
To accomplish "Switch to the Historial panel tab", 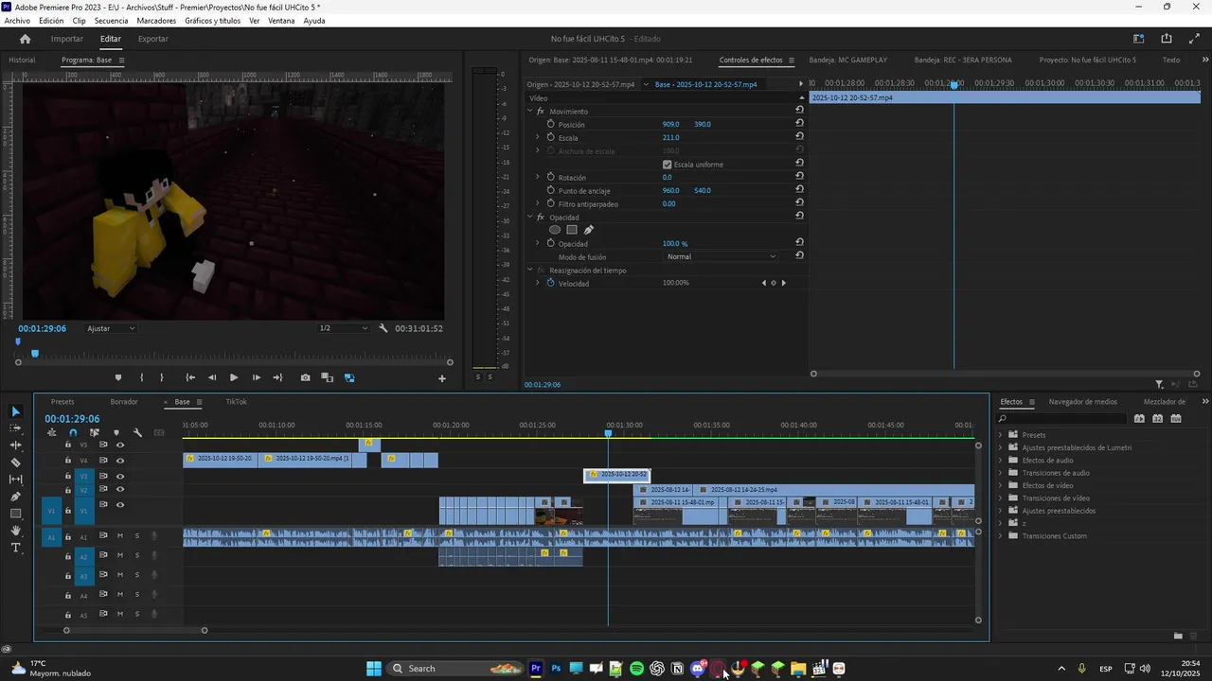I will (22, 60).
